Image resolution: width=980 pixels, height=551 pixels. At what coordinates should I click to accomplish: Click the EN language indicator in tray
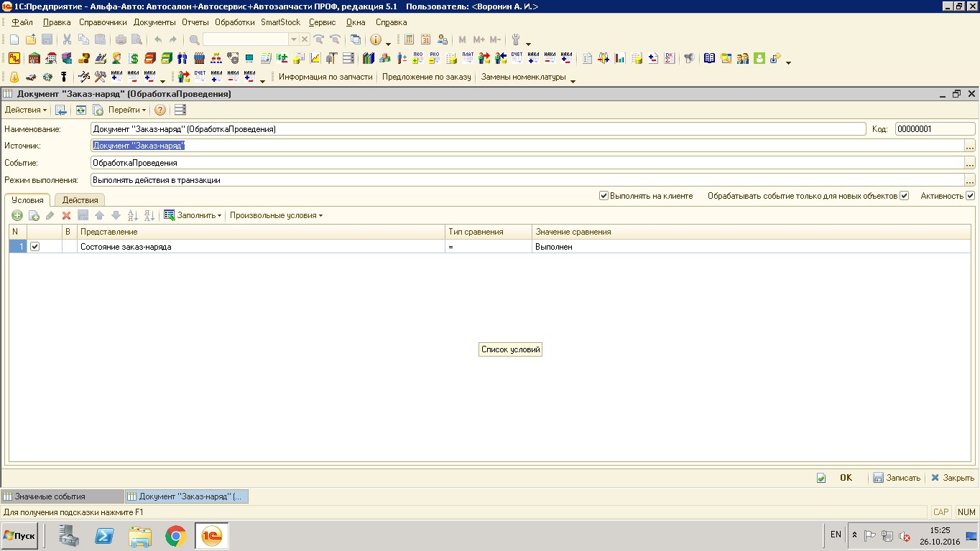click(x=836, y=534)
